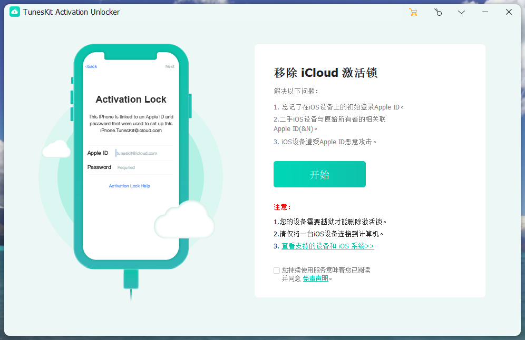Click issue 3 about malicious Apple ID attack

(x=325, y=142)
